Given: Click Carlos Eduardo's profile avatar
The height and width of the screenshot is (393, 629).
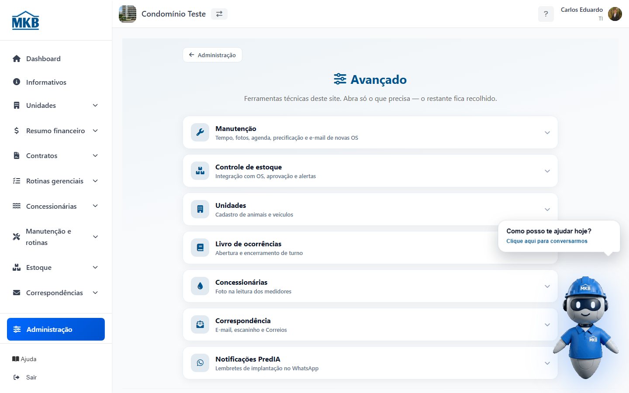Looking at the screenshot, I should [615, 14].
